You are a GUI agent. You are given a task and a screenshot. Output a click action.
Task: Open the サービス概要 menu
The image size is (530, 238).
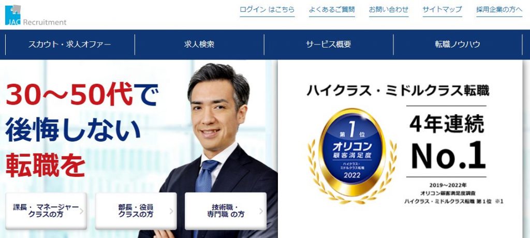329,44
